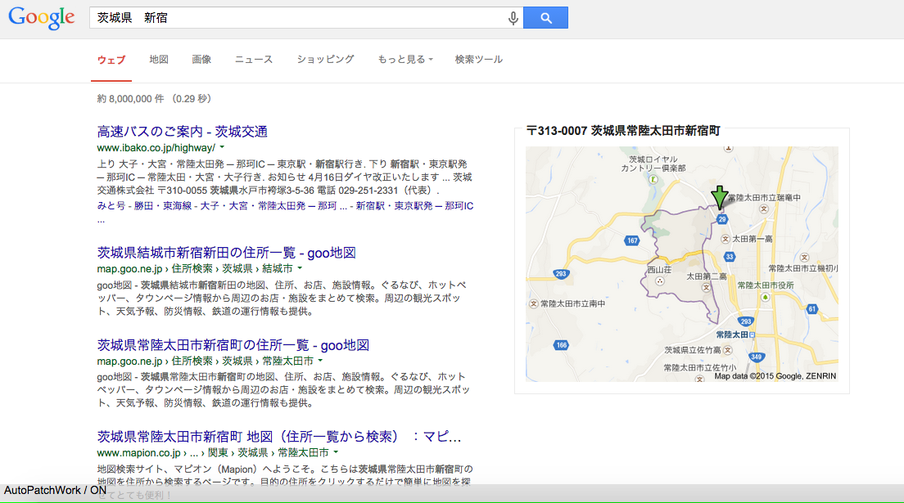The width and height of the screenshot is (904, 503).
Task: Expand arrow after map.goo.ne.jp 結城市 breadcrumb
Action: point(300,268)
